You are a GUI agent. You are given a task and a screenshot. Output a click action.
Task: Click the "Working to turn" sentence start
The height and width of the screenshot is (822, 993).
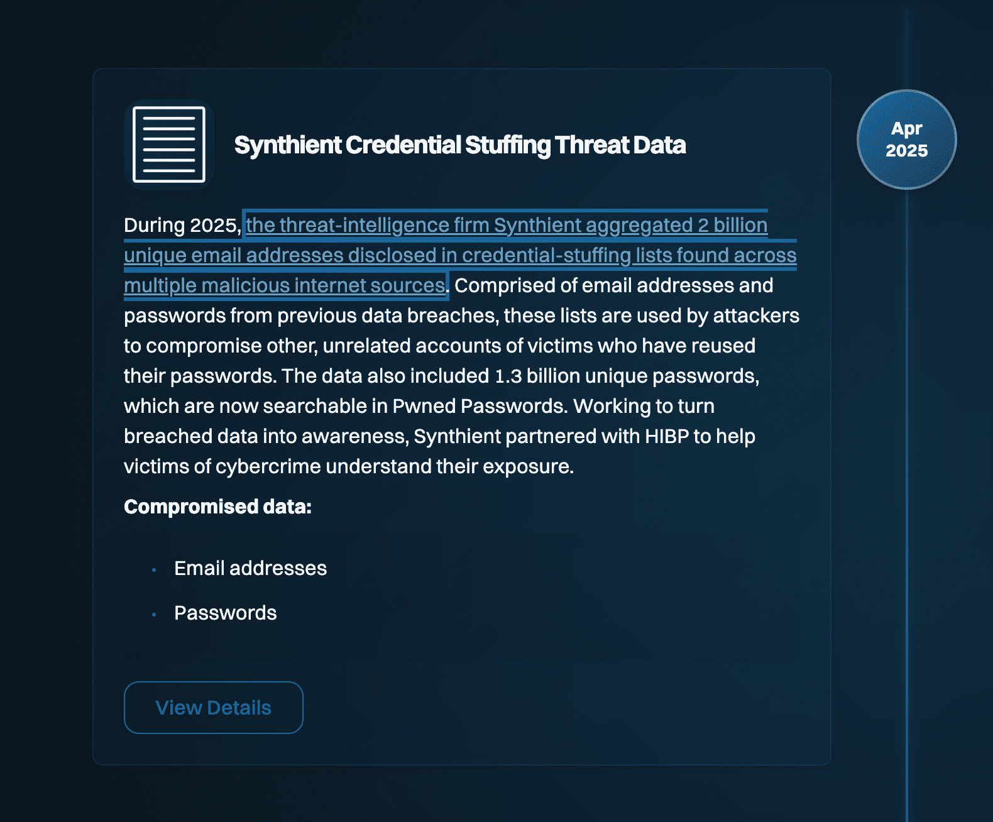point(644,407)
